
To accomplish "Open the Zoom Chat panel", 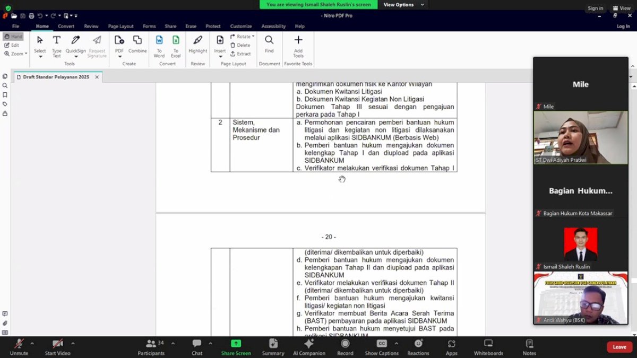I will point(197,347).
